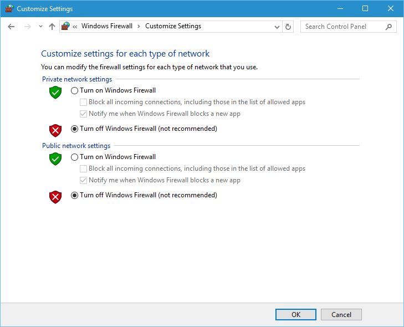Turn on Windows Firewall for public network
Screen dimensions: 404x327
pyautogui.click(x=74, y=157)
